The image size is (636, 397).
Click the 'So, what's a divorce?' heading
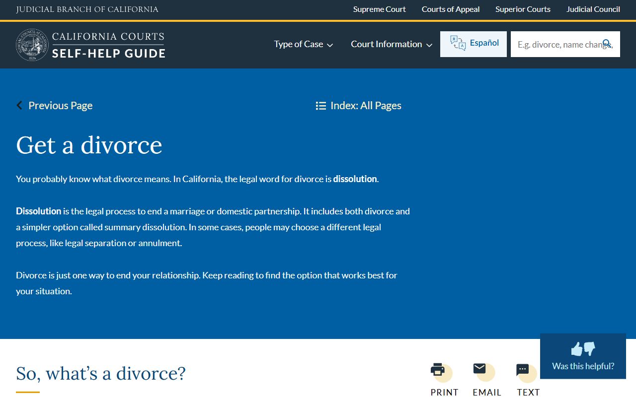(x=101, y=373)
